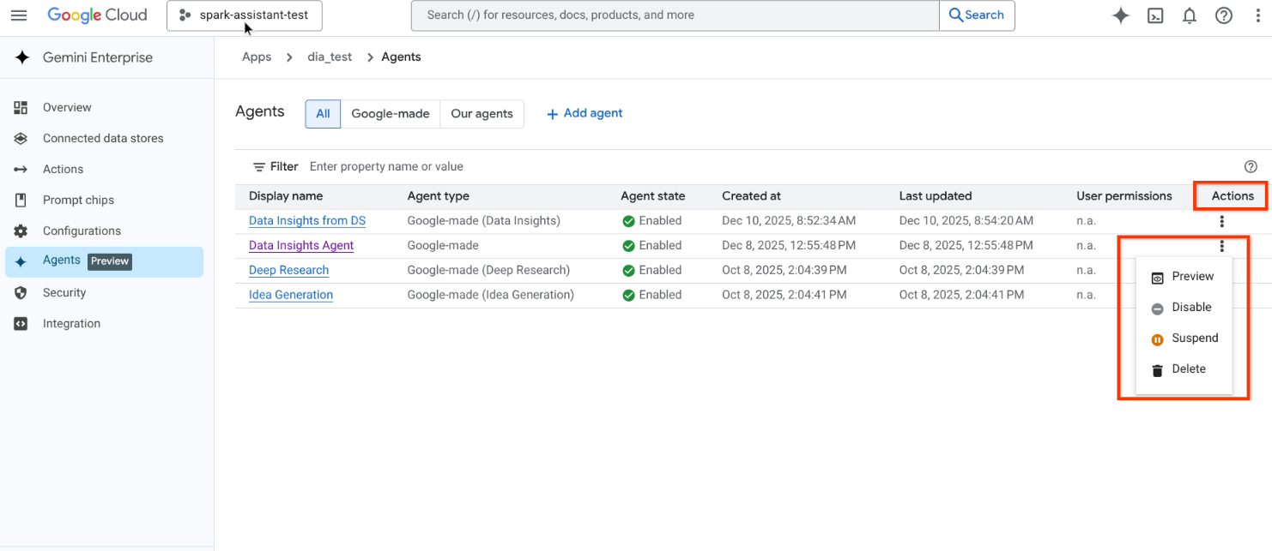Screen dimensions: 1272x551
Task: Open spark-assistant-test project picker
Action: coord(245,15)
